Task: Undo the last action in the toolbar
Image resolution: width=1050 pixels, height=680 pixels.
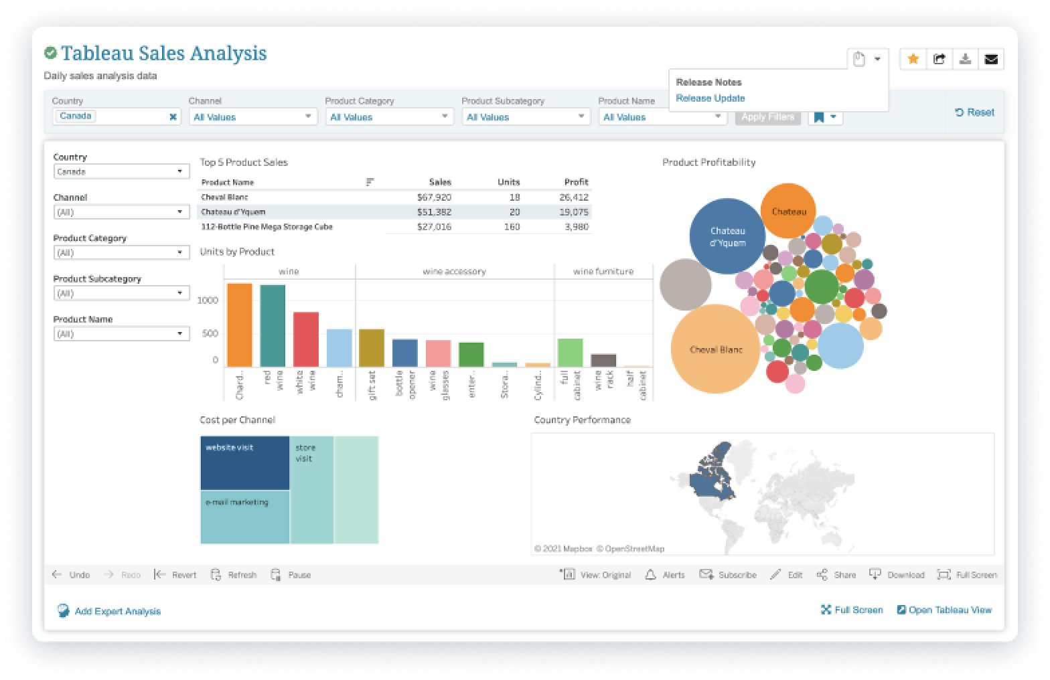Action: pos(71,575)
